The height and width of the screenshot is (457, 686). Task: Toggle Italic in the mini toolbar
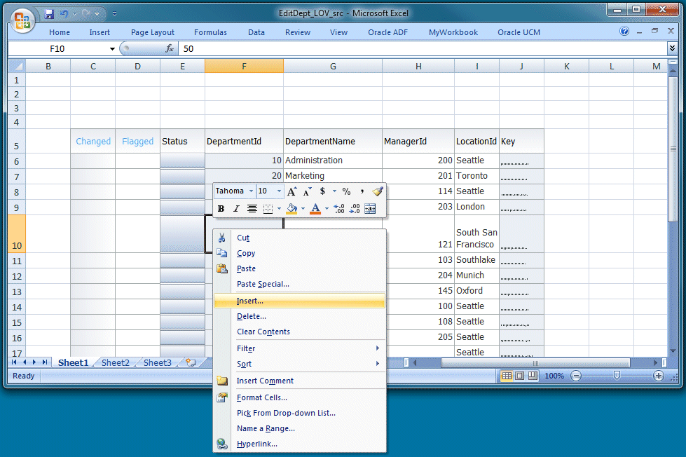(236, 209)
